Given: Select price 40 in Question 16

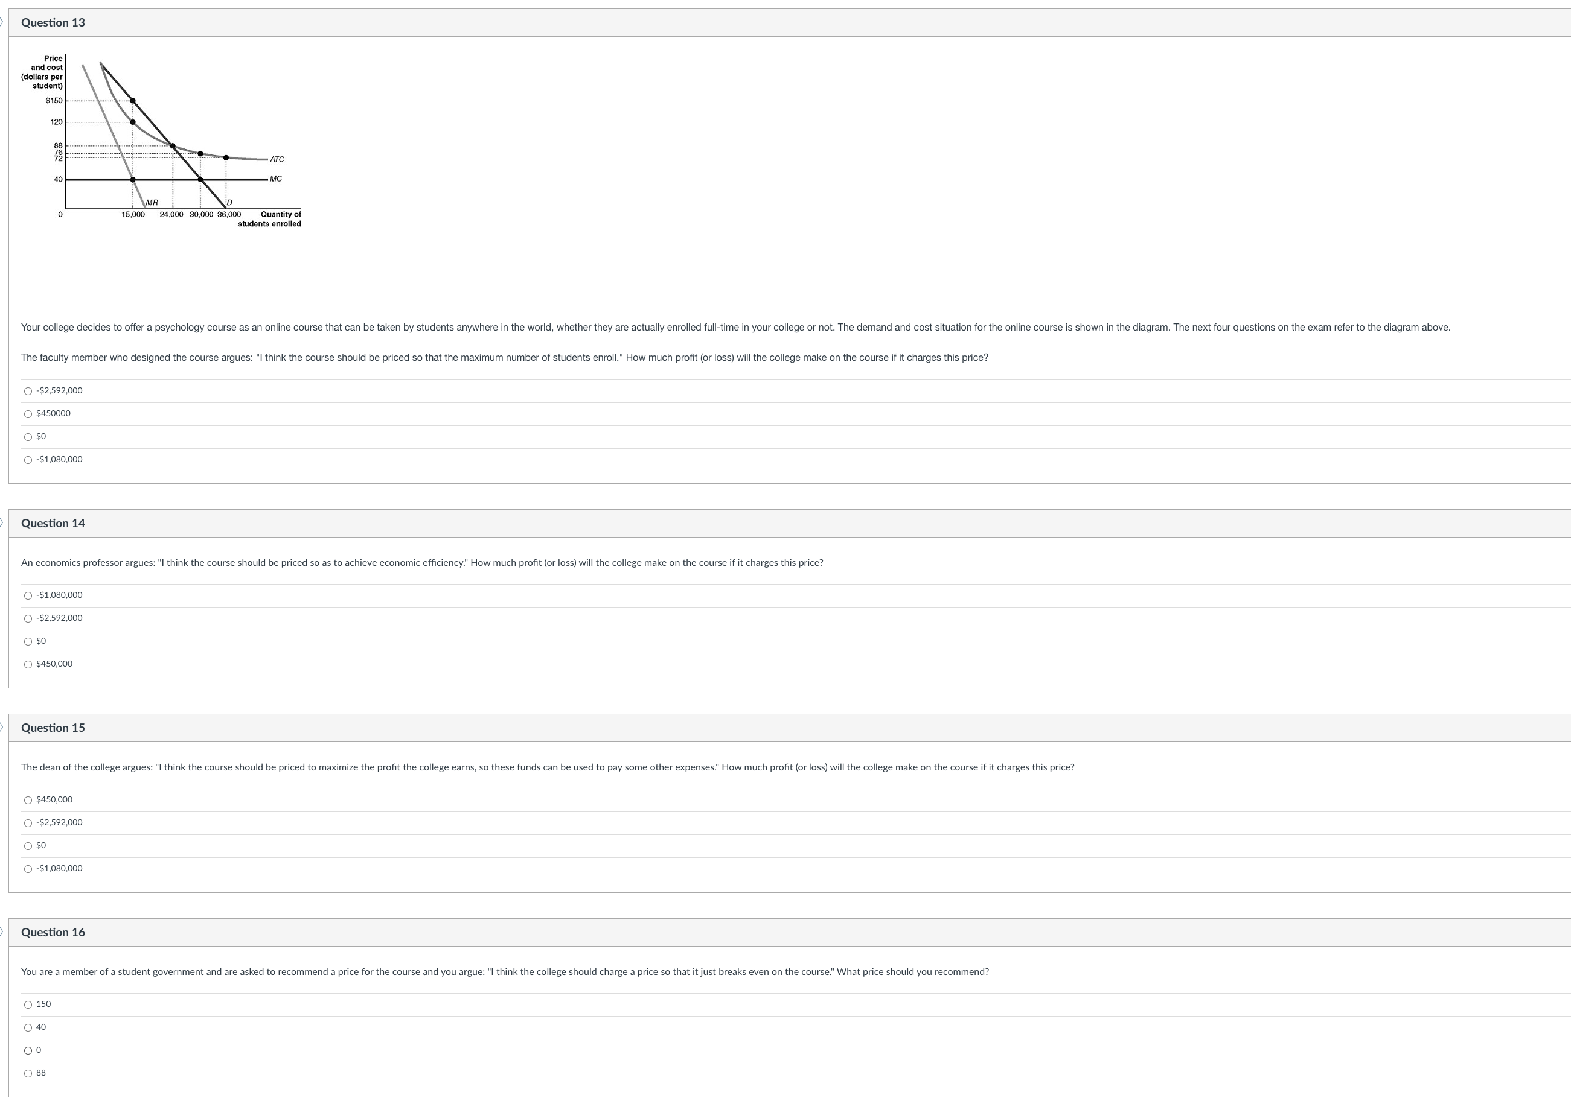Looking at the screenshot, I should [28, 1027].
